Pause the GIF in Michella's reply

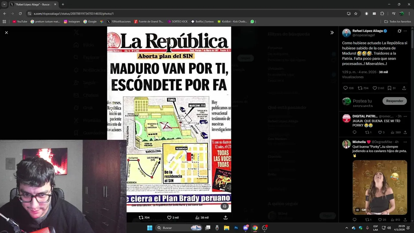(x=357, y=210)
